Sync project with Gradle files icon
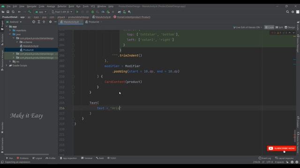The height and width of the screenshot is (168, 300). click(120, 12)
